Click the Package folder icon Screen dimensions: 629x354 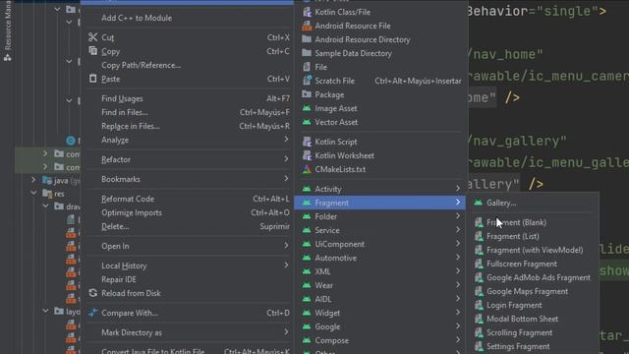[307, 94]
